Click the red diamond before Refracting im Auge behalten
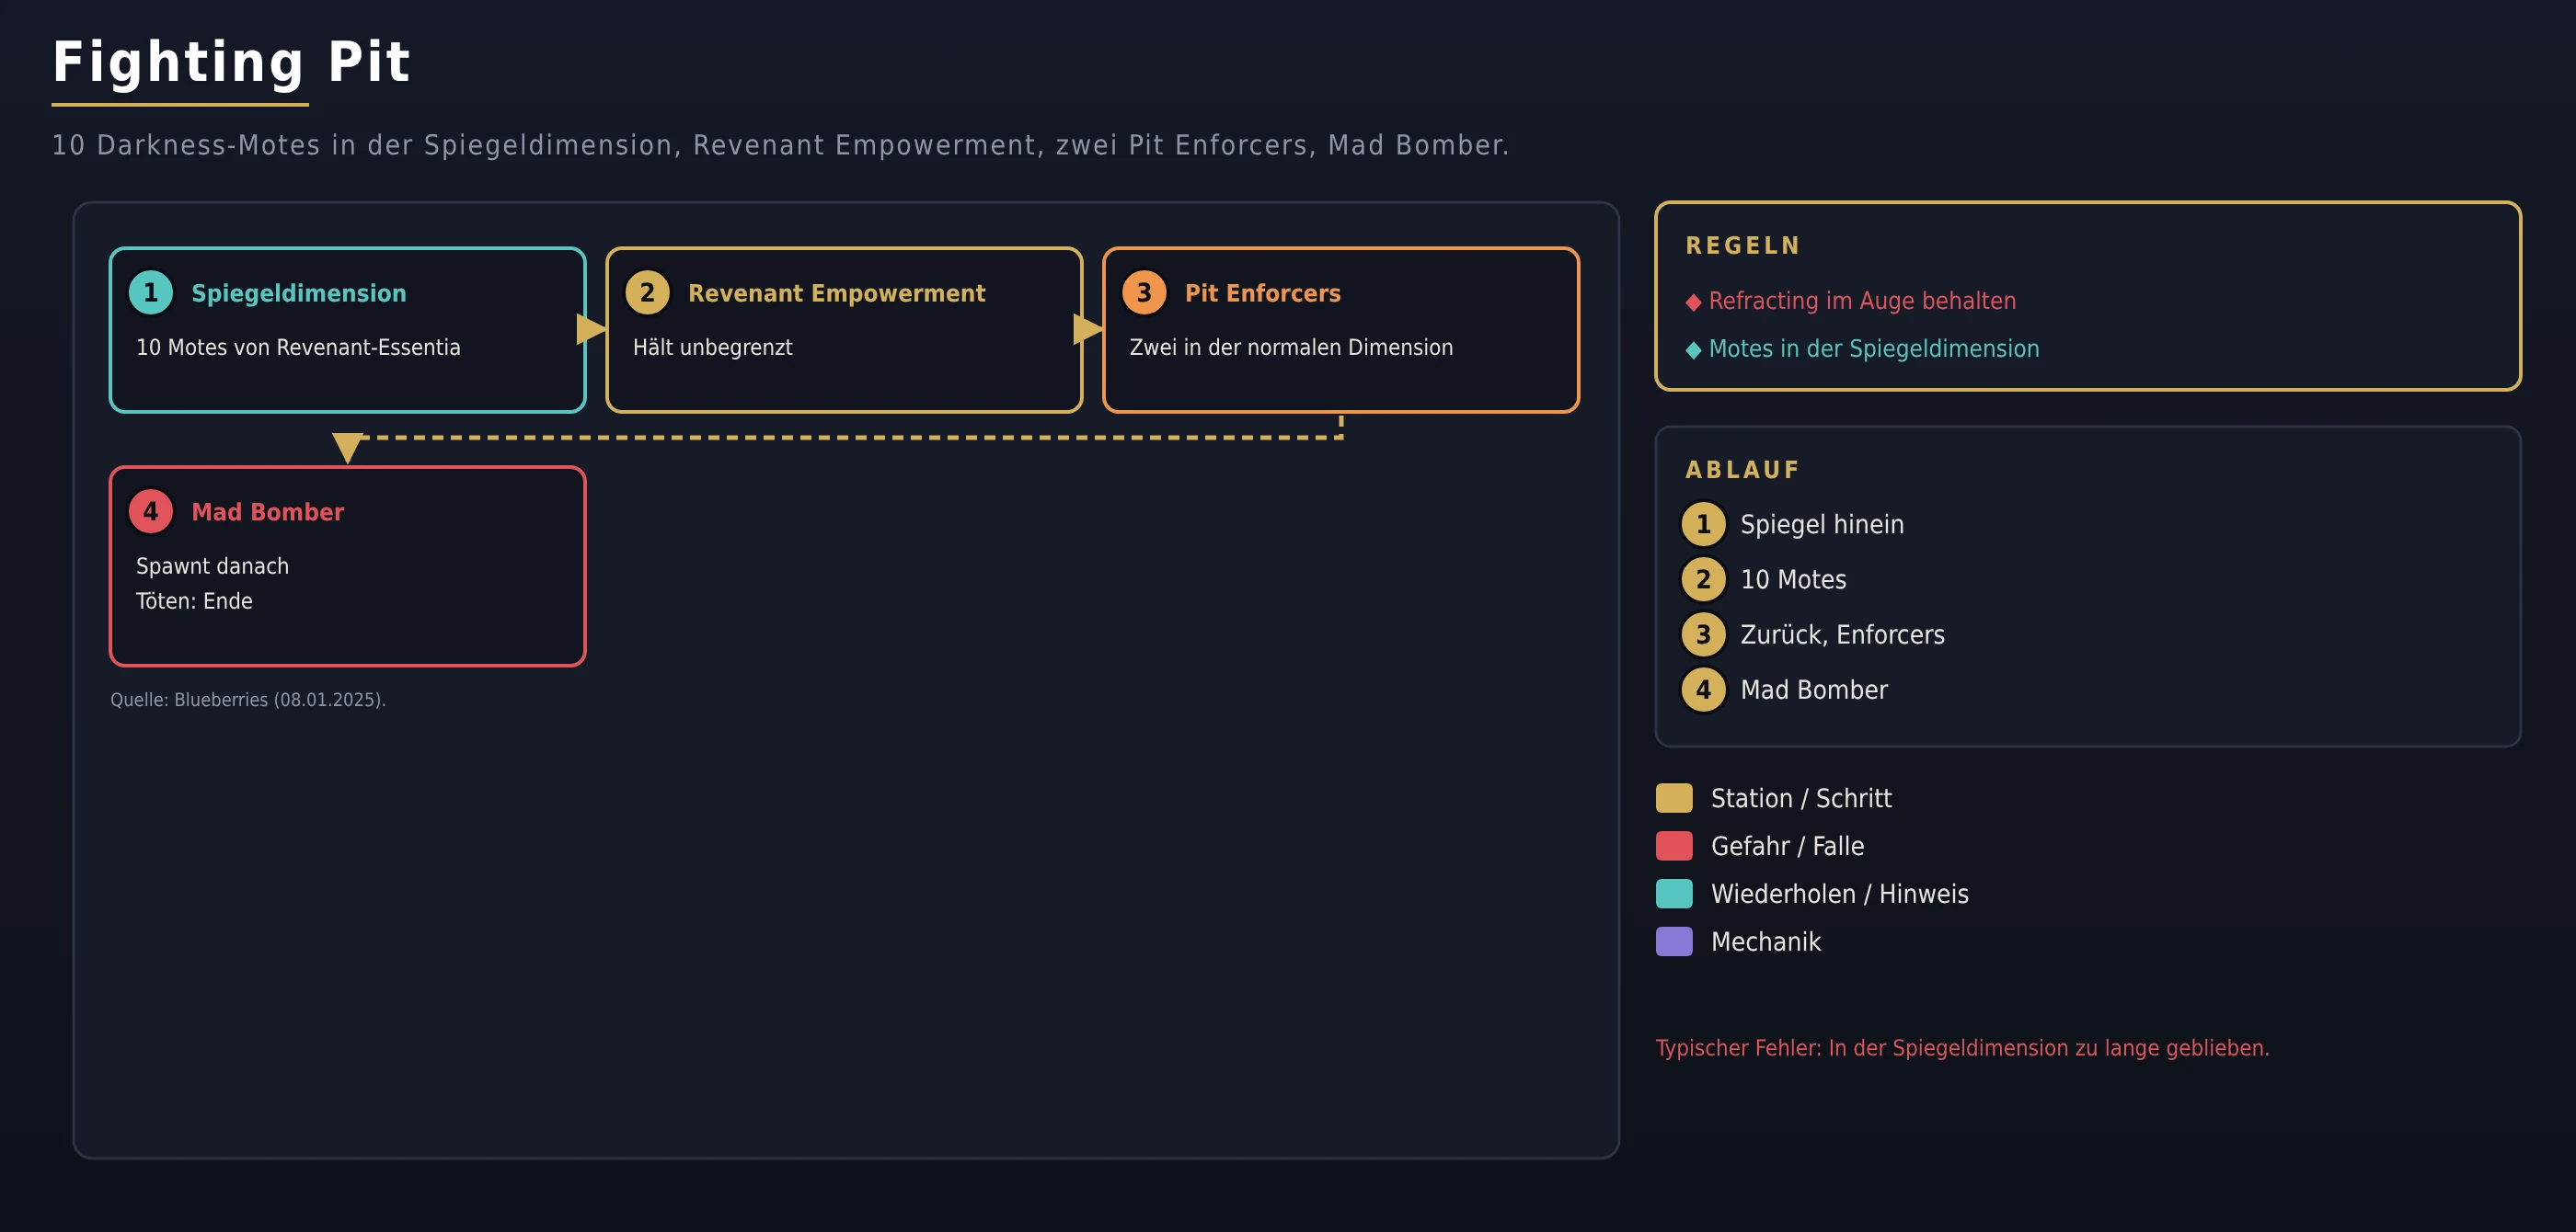 1693,302
